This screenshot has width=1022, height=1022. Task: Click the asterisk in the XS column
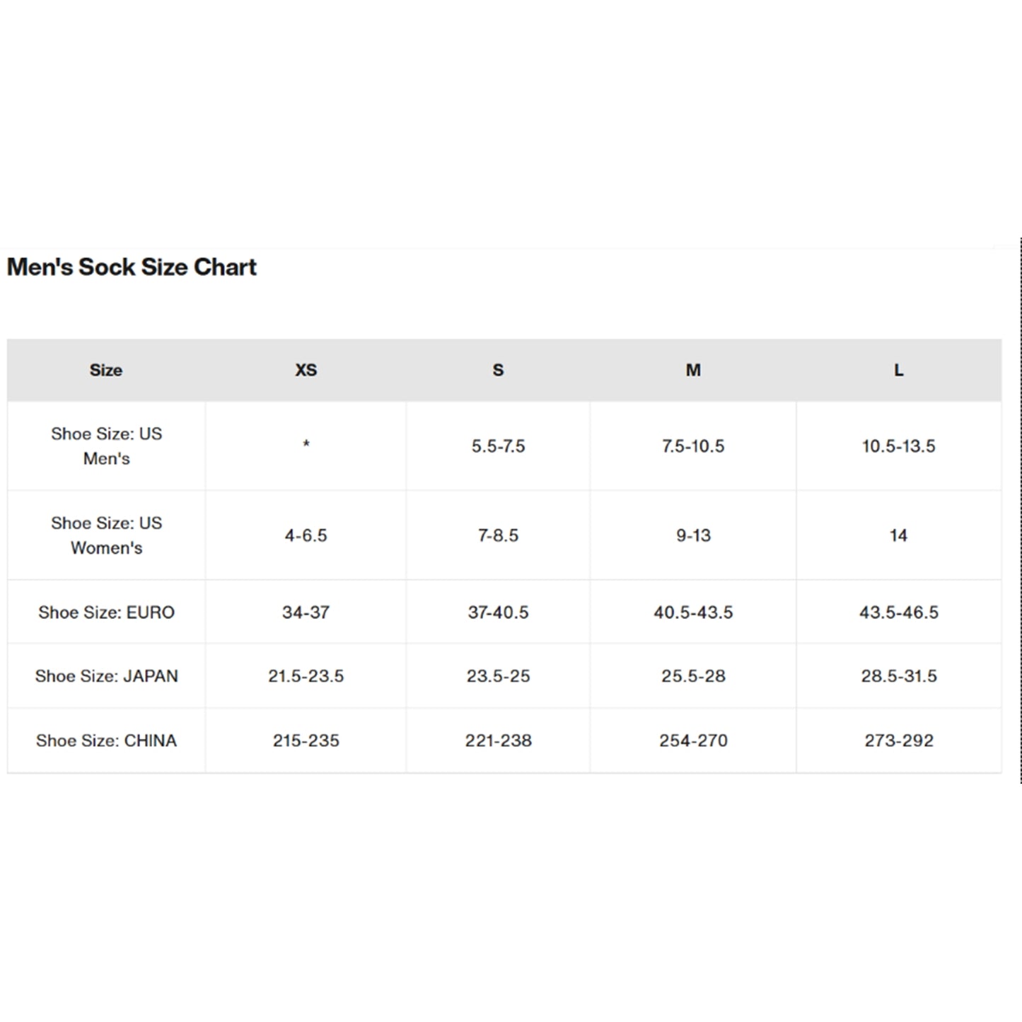point(306,445)
